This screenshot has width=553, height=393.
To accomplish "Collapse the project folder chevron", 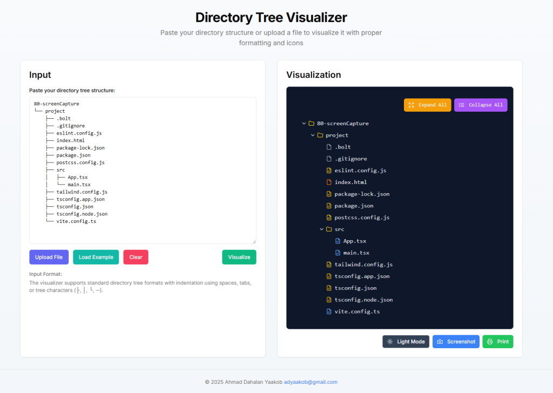I will [x=313, y=135].
